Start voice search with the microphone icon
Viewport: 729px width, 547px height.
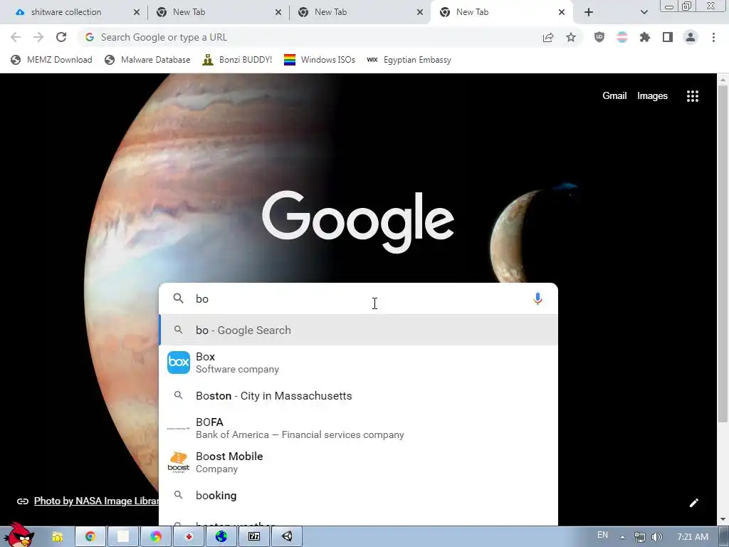tap(538, 298)
